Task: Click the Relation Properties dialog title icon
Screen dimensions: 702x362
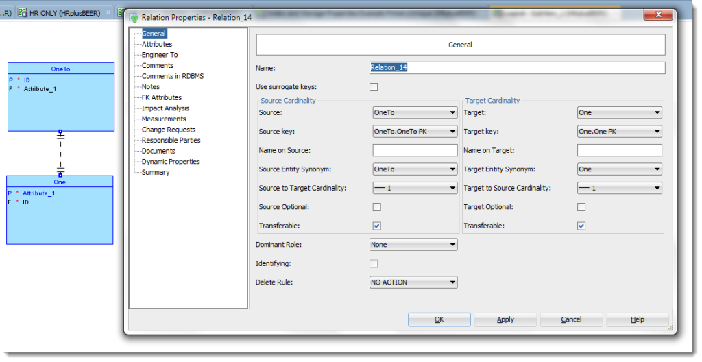Action: click(x=134, y=17)
